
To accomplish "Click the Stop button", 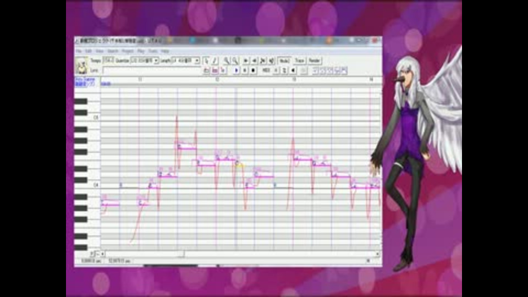I will (253, 70).
